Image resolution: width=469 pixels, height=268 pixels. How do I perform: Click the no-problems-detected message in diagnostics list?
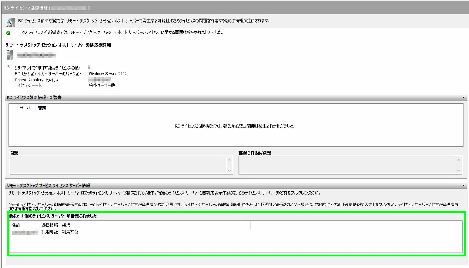pyautogui.click(x=235, y=126)
